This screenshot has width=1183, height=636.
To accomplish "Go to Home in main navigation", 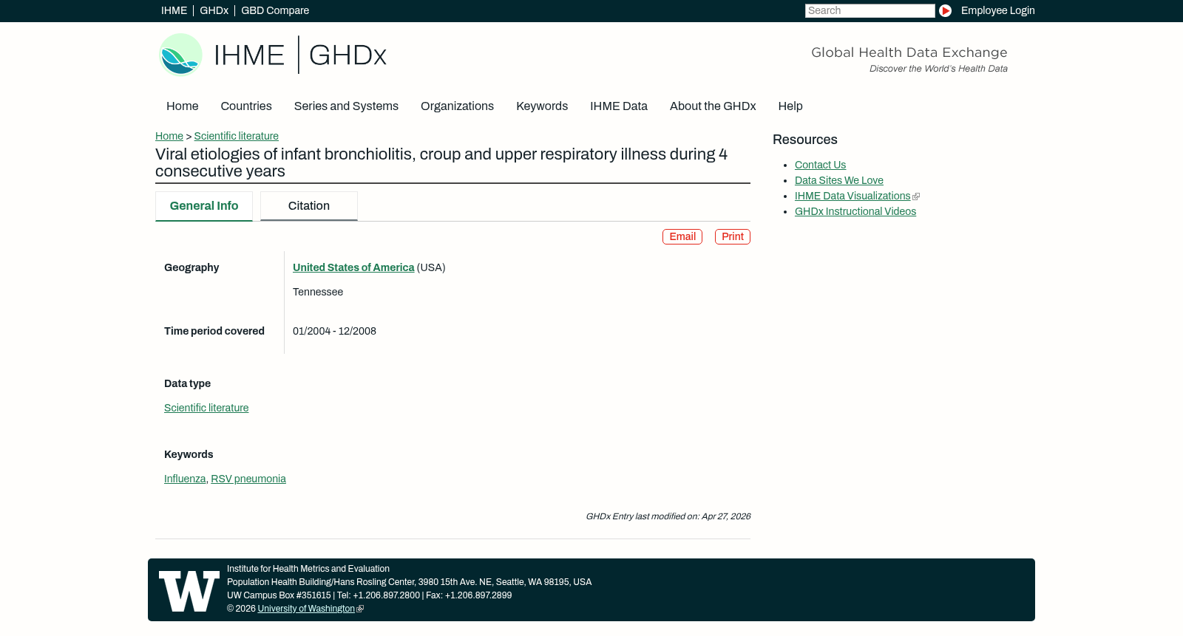I will point(182,106).
